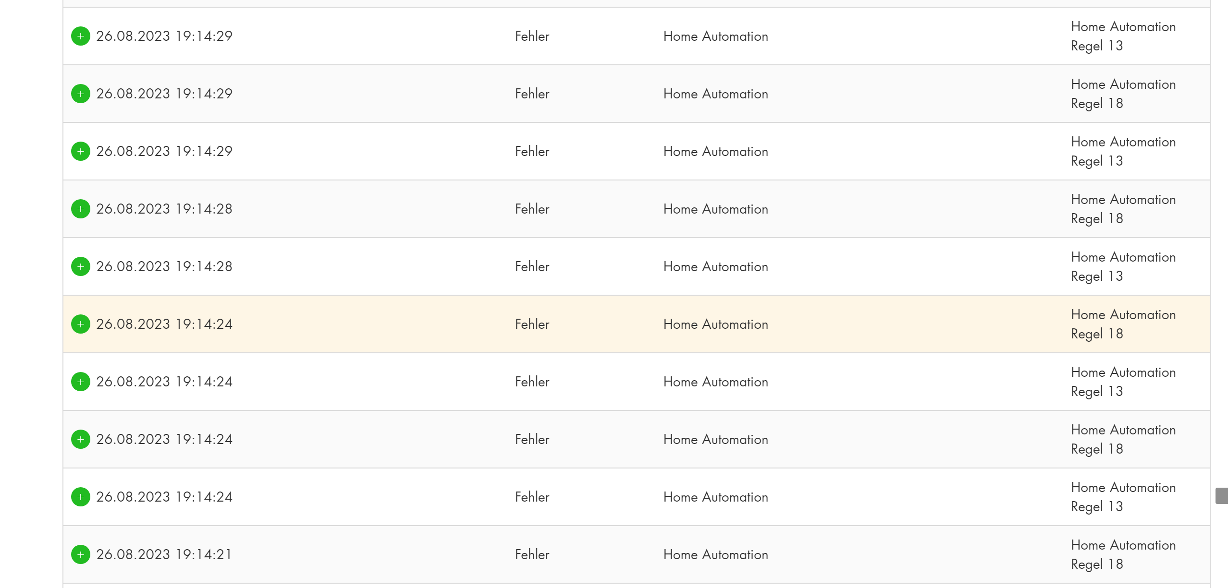The height and width of the screenshot is (588, 1228).
Task: Show details for the lower 19:14:29 Regel 13 row
Action: 81,151
